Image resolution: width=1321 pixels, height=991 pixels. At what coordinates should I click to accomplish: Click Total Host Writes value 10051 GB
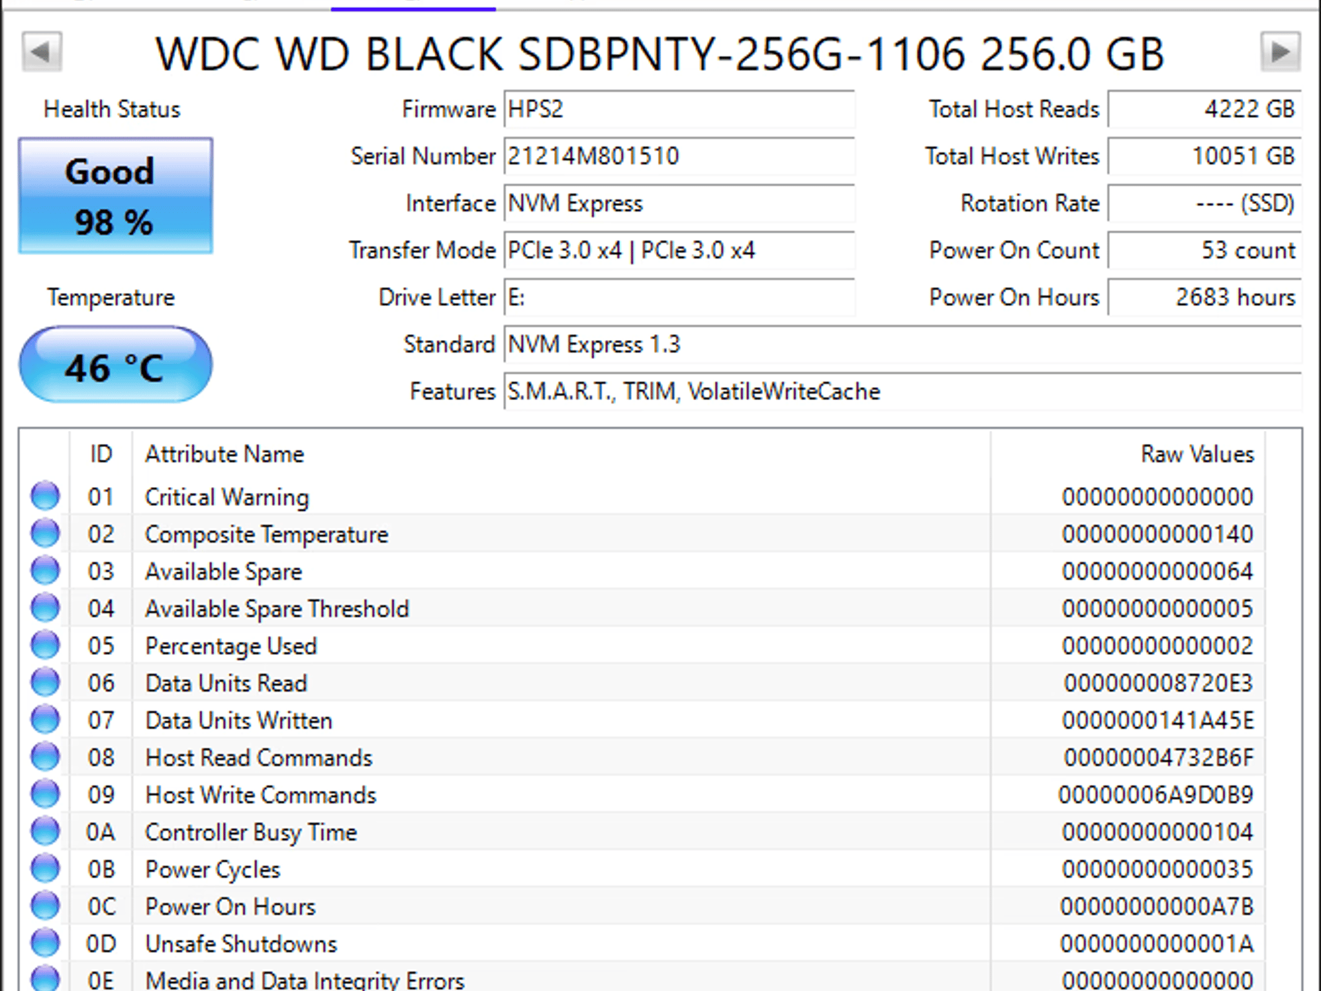point(1205,156)
